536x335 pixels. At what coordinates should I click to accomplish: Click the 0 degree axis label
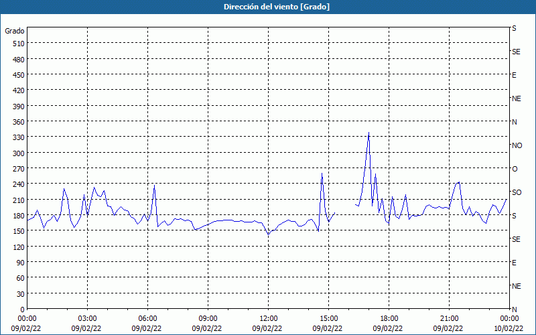pyautogui.click(x=23, y=310)
